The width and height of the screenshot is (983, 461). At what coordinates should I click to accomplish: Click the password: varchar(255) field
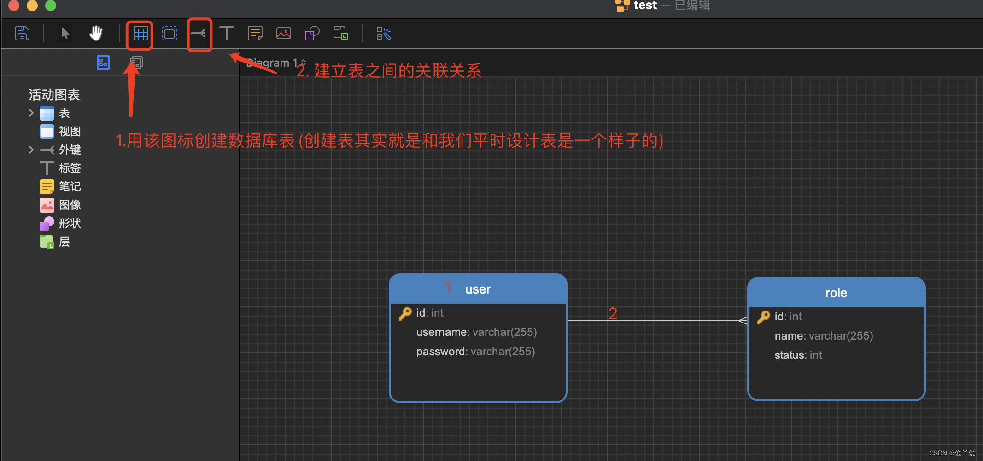tap(476, 352)
